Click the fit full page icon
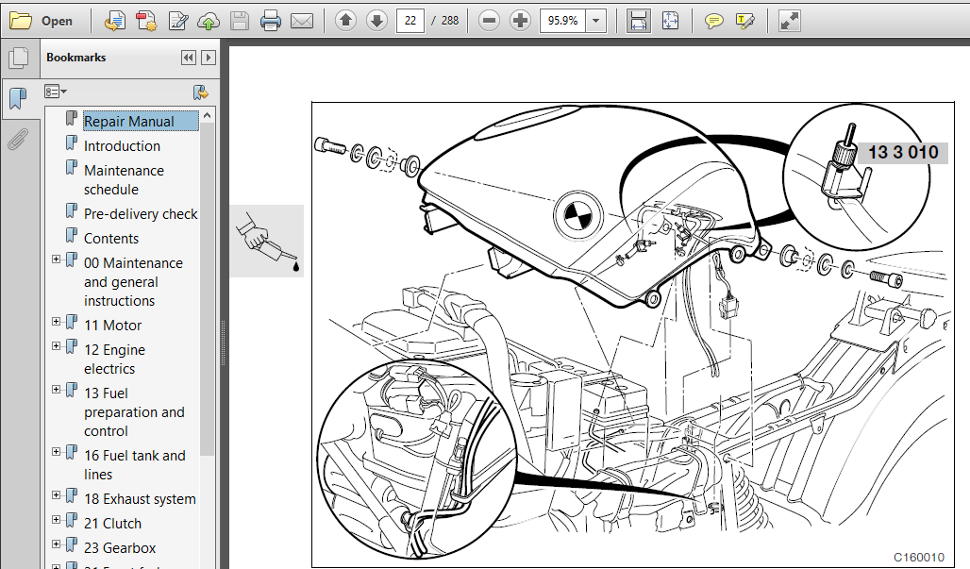Viewport: 970px width, 569px height. point(670,21)
